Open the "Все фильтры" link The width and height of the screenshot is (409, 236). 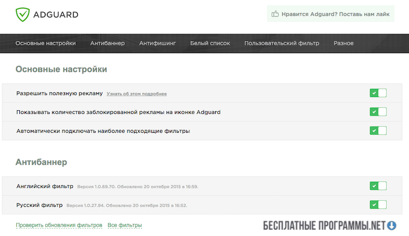tap(125, 225)
